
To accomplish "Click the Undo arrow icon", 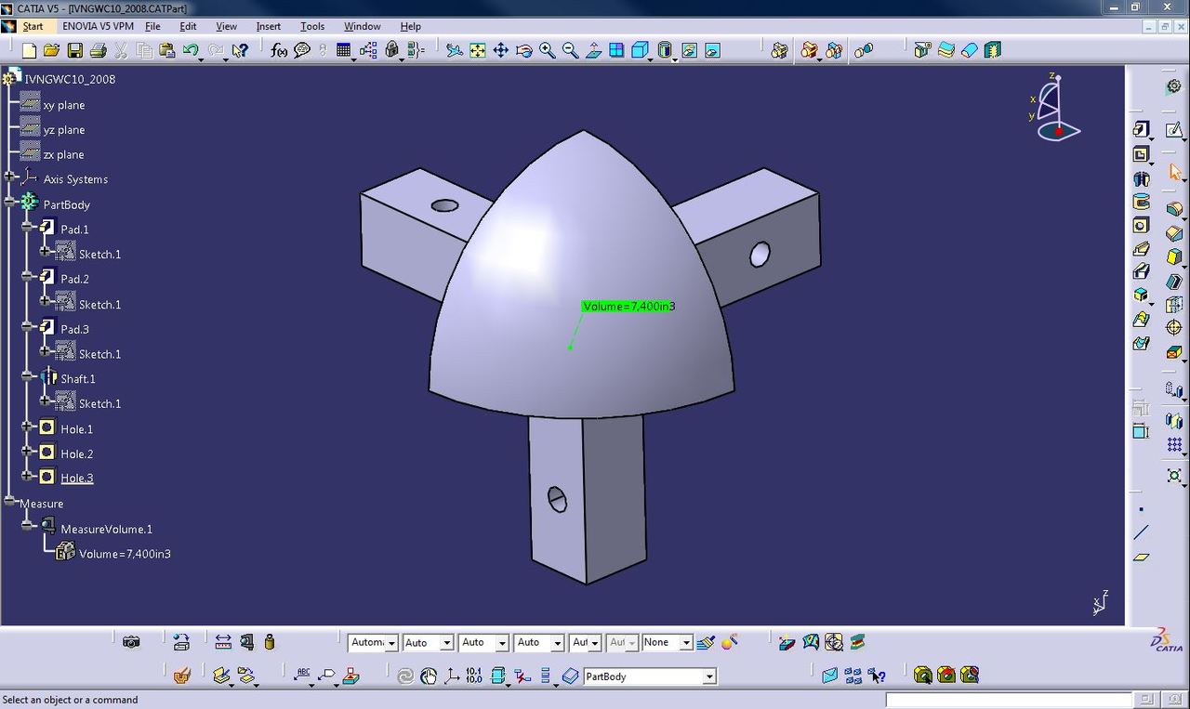I will coord(191,50).
